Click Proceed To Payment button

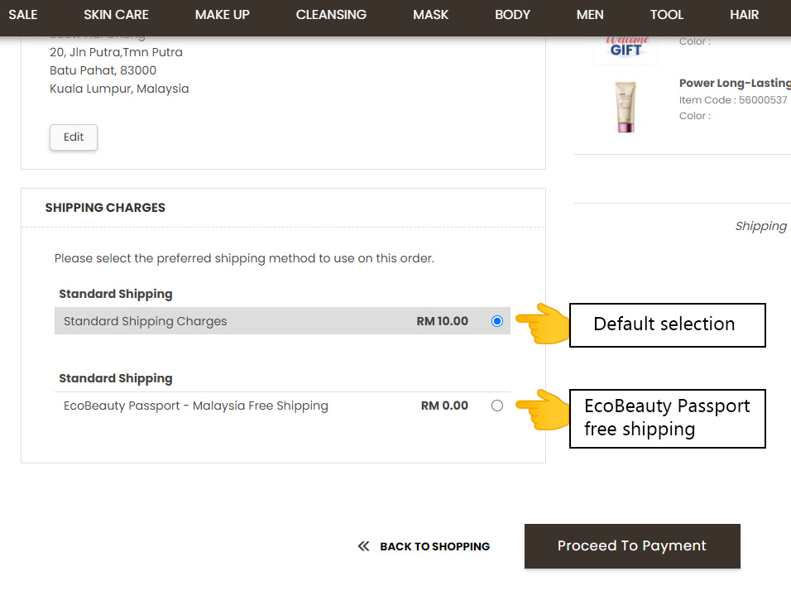[x=631, y=546]
